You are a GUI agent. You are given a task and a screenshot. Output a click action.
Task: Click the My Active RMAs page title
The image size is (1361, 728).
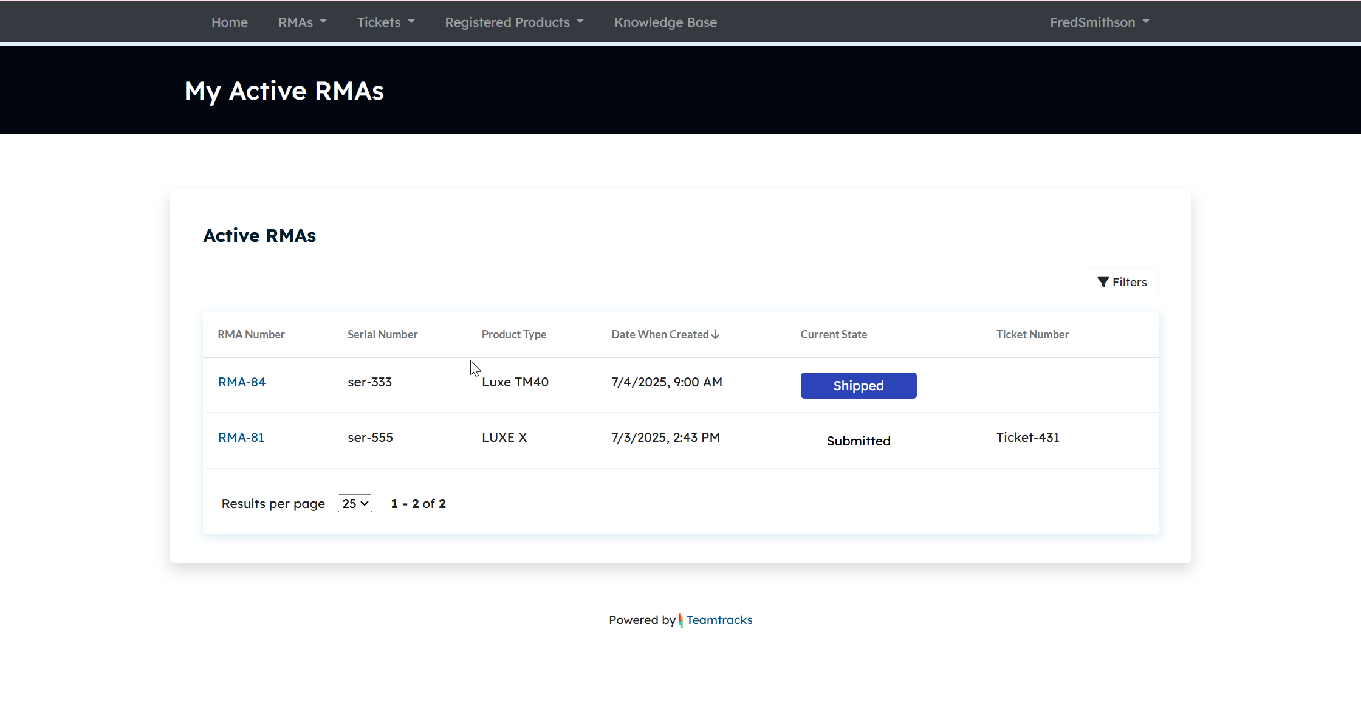[284, 91]
